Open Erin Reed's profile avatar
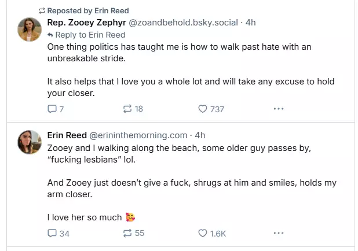 coord(29,142)
